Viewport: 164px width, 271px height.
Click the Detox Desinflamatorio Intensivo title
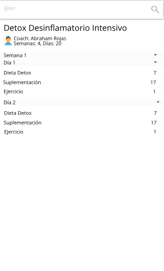tap(65, 28)
